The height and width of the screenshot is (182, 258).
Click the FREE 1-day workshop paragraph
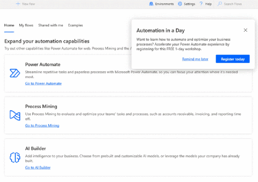(x=183, y=44)
